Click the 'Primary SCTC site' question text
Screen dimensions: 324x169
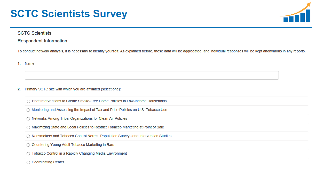73,89
